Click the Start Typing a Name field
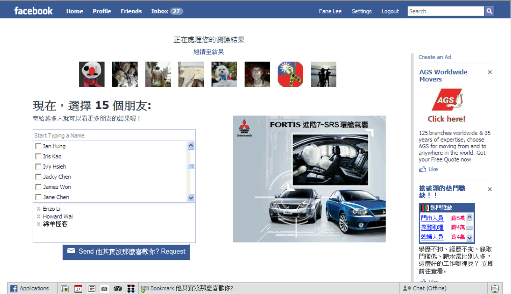This screenshot has width=511, height=294. 114,136
